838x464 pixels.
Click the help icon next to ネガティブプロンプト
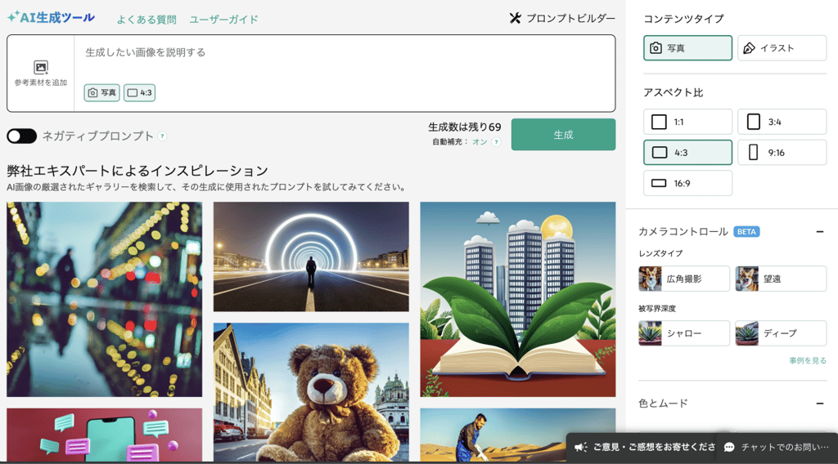[x=163, y=136]
